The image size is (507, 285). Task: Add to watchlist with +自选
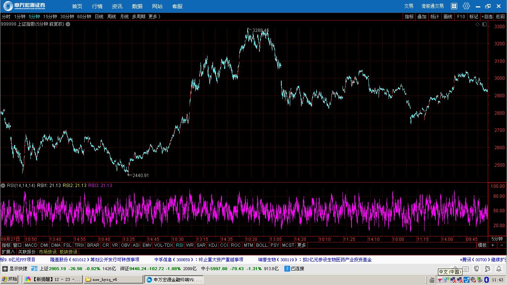click(x=487, y=17)
